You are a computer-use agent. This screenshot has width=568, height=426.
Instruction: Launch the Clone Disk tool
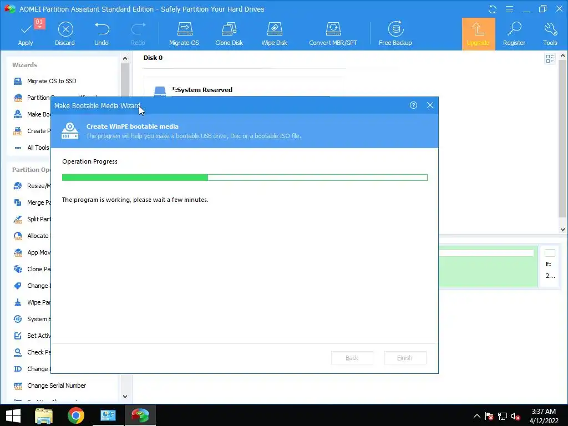229,34
